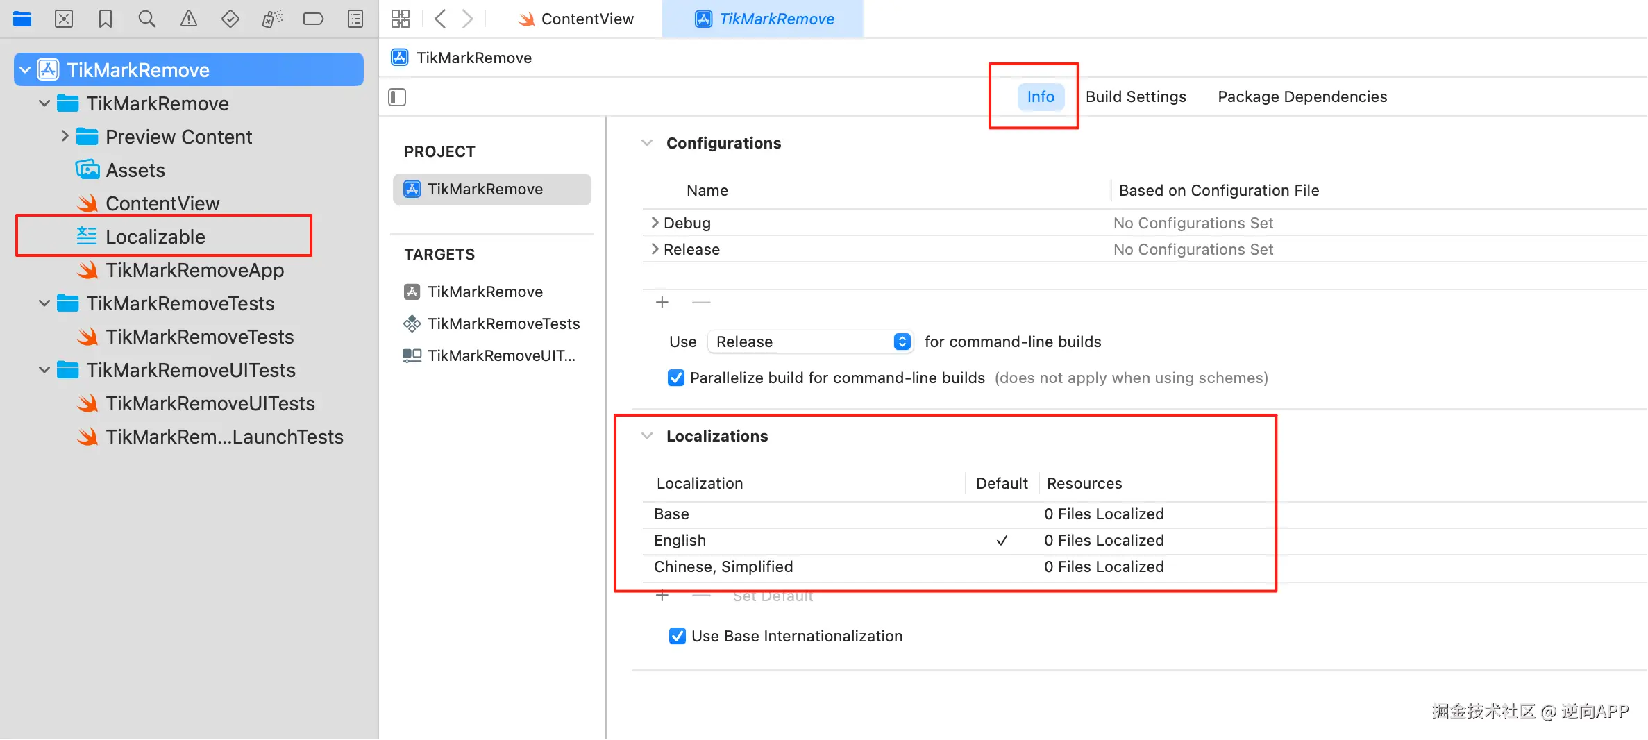The height and width of the screenshot is (740, 1648).
Task: Open the Find navigator magnifier icon
Action: 146,19
